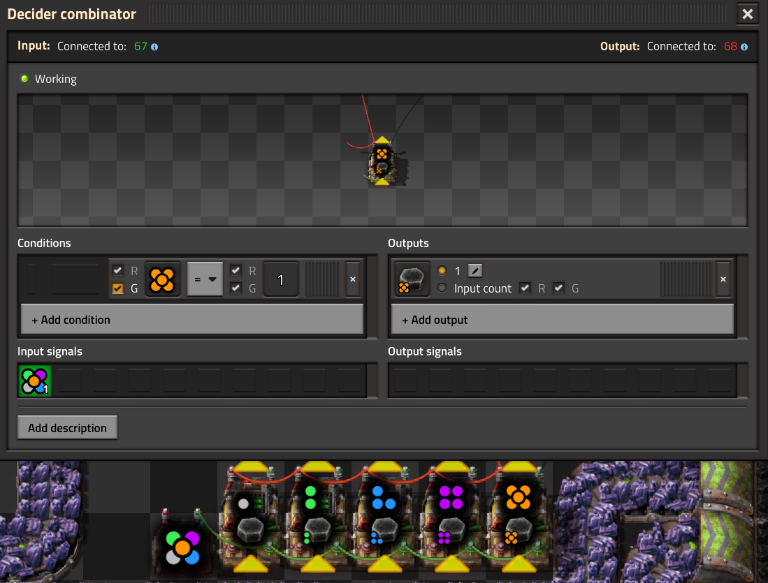Remove the output row with its x
The height and width of the screenshot is (583, 768).
pos(723,279)
